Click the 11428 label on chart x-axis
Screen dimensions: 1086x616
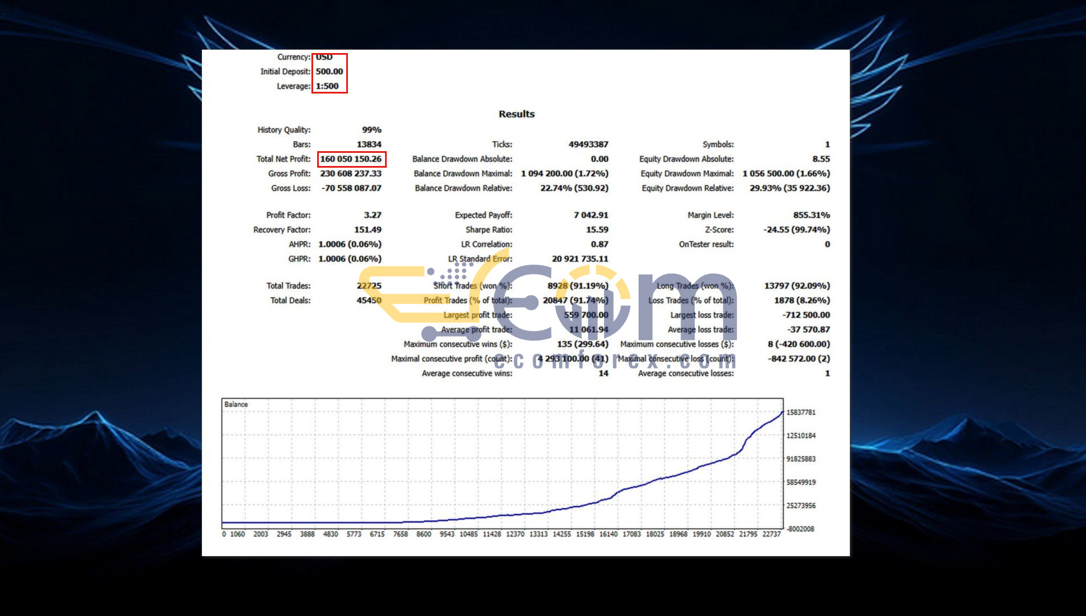[492, 534]
